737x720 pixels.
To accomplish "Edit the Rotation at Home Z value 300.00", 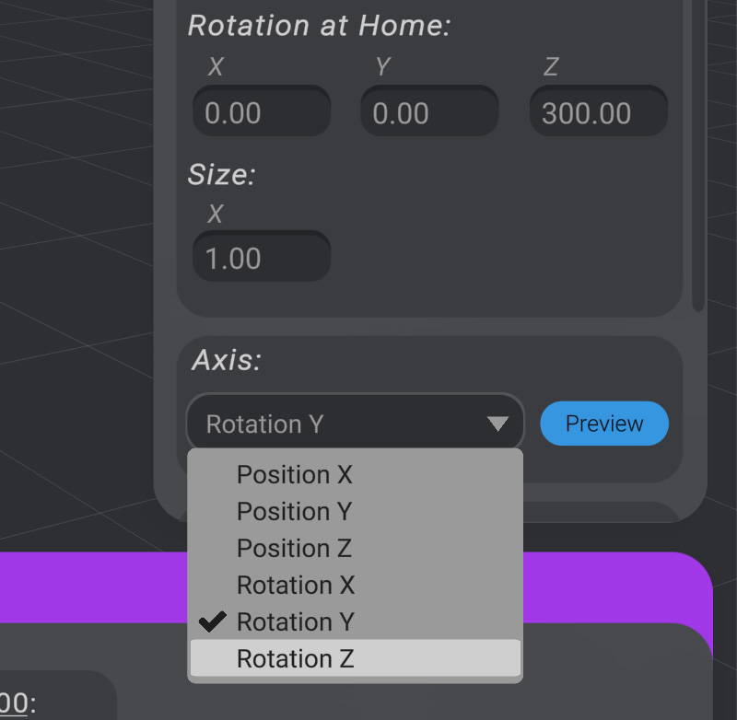I will pos(597,113).
